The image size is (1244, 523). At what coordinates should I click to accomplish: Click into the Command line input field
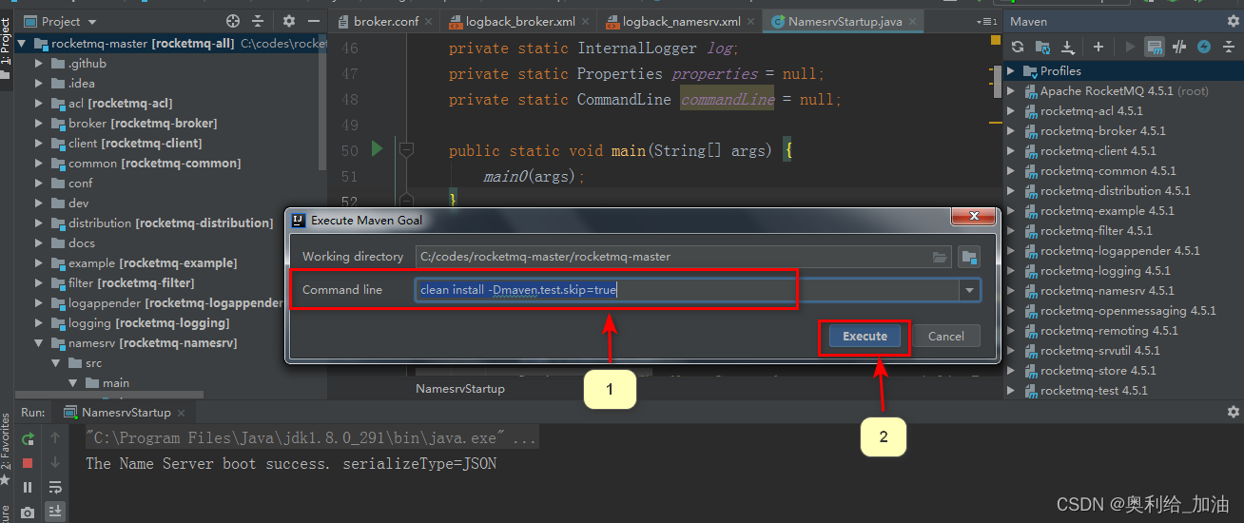coord(686,290)
